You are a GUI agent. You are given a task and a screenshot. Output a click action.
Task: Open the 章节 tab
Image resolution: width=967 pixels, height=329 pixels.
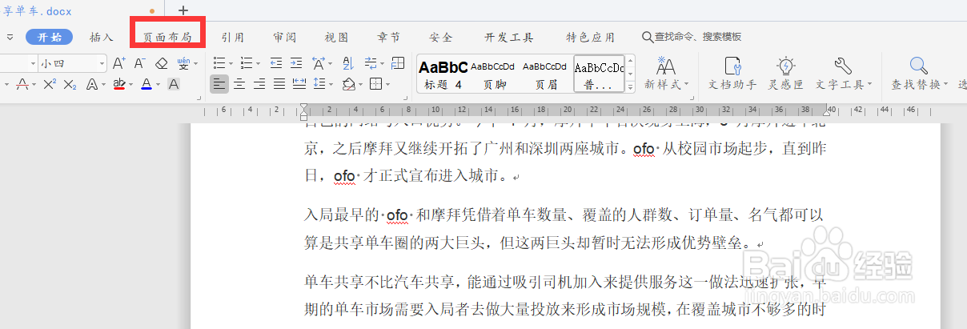(389, 37)
